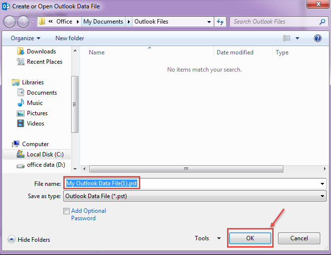This screenshot has width=331, height=255.
Task: Click the blue help icon
Action: click(317, 38)
